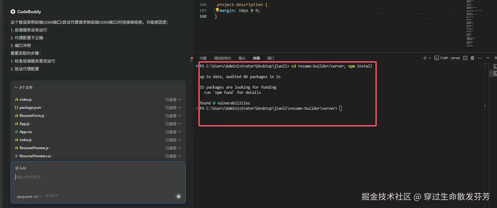Split the terminal pane

click(466, 58)
